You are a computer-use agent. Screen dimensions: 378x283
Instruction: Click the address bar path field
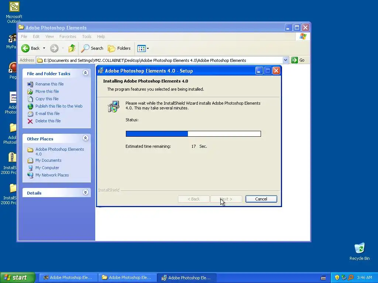coord(159,60)
